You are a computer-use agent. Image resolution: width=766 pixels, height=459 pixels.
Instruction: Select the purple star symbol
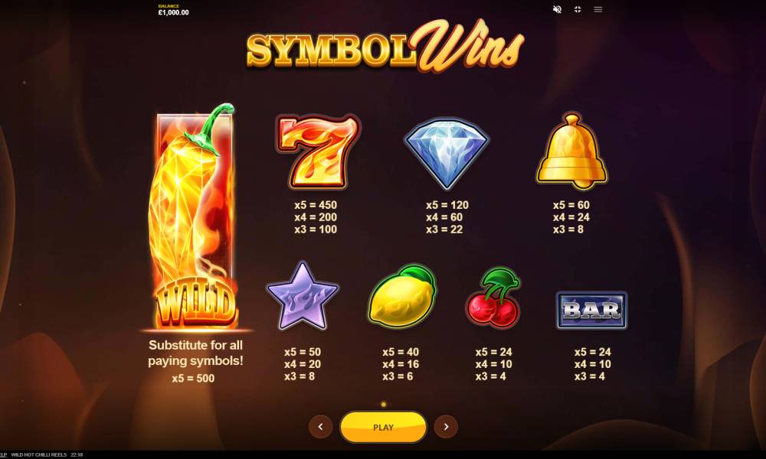(x=303, y=296)
